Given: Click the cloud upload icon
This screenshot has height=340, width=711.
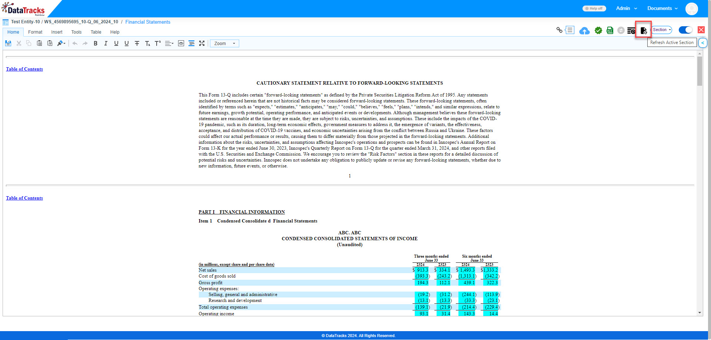Looking at the screenshot, I should point(584,31).
